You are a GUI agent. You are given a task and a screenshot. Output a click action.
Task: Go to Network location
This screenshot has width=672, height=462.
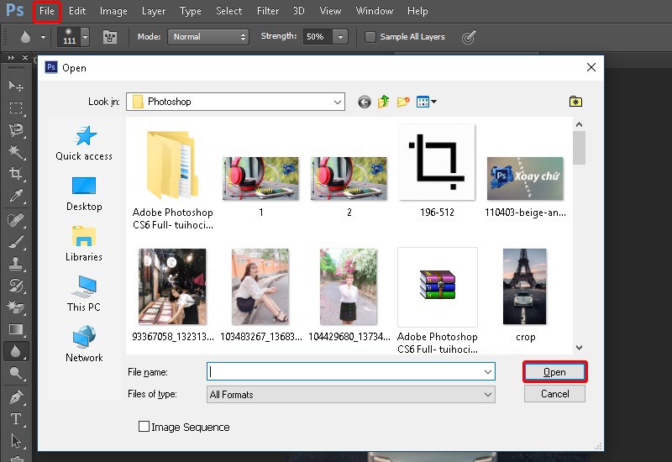(x=84, y=344)
